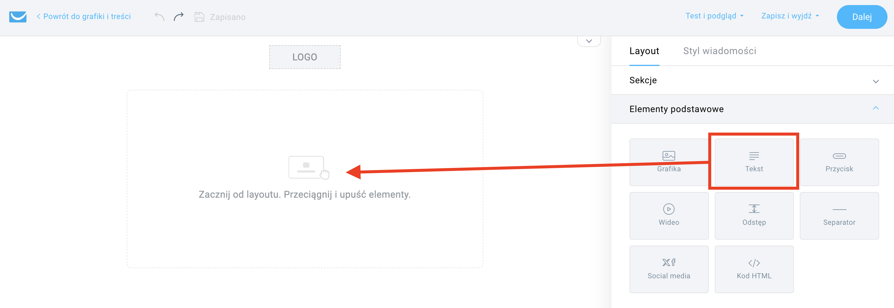
Task: Select the Kod HTML element
Action: coord(754,269)
